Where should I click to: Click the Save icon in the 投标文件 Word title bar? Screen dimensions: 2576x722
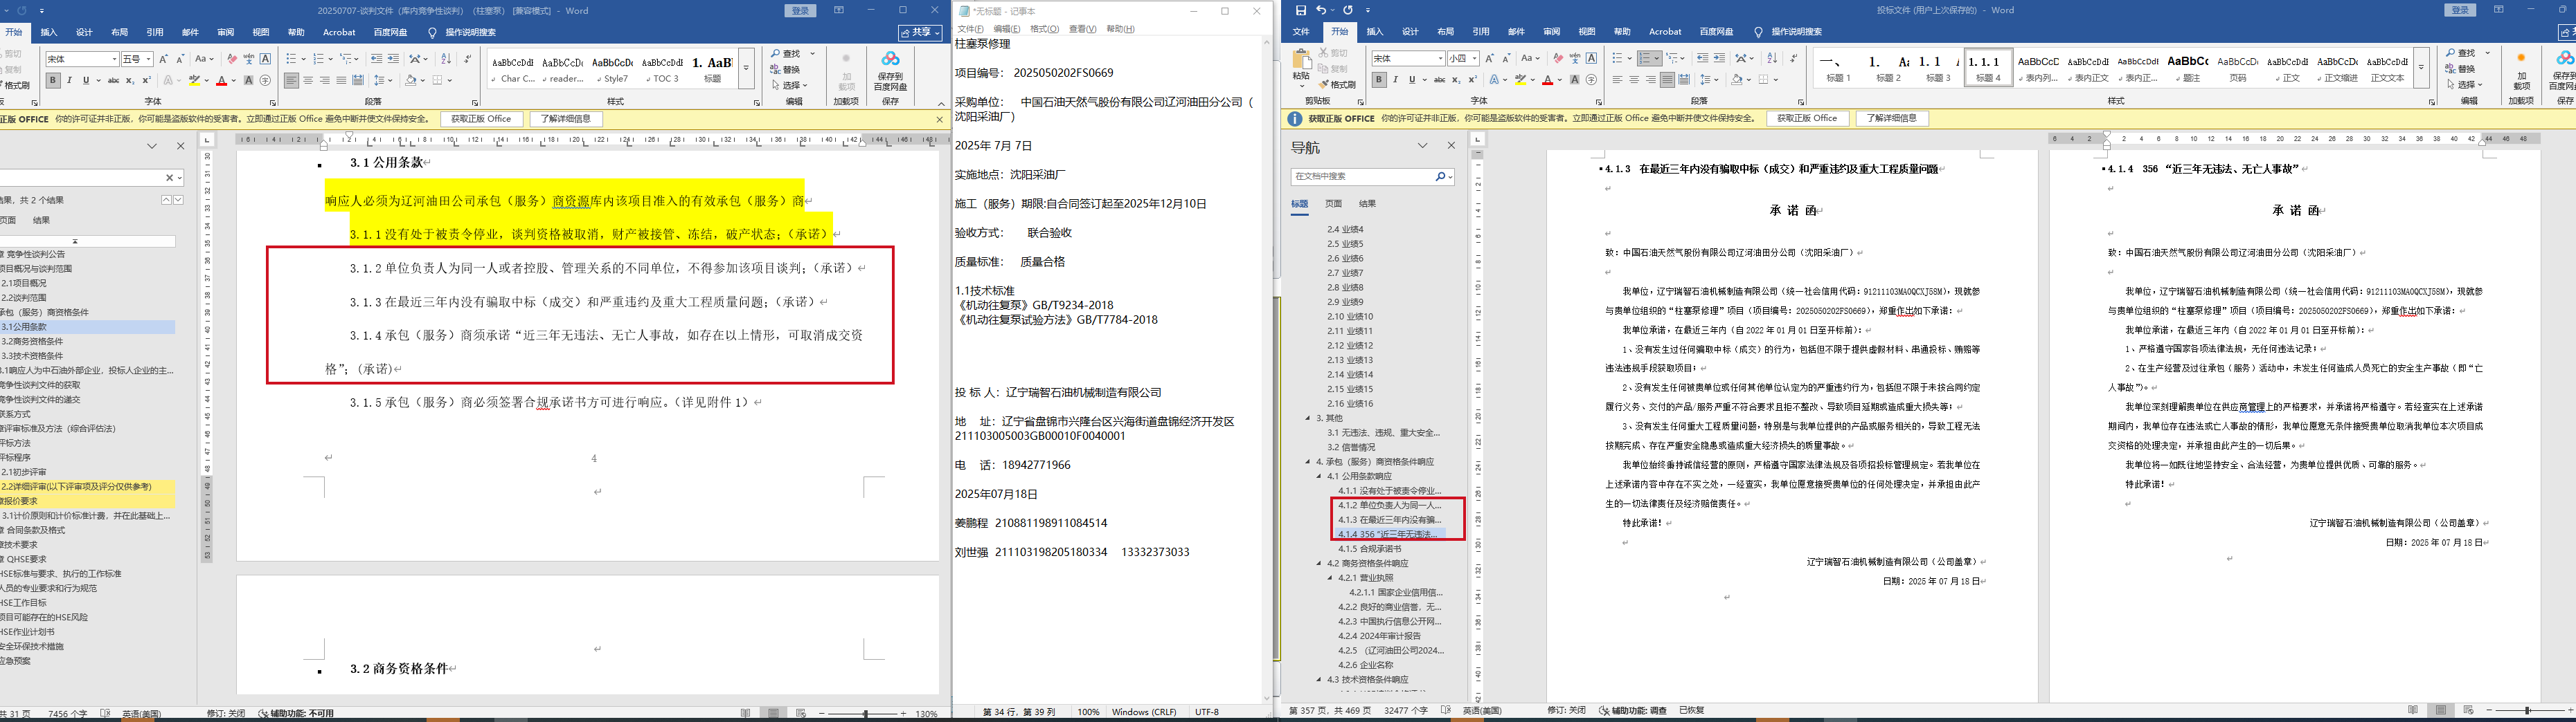click(x=1300, y=10)
